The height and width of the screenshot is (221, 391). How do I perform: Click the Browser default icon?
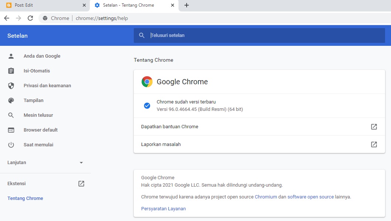tap(11, 130)
